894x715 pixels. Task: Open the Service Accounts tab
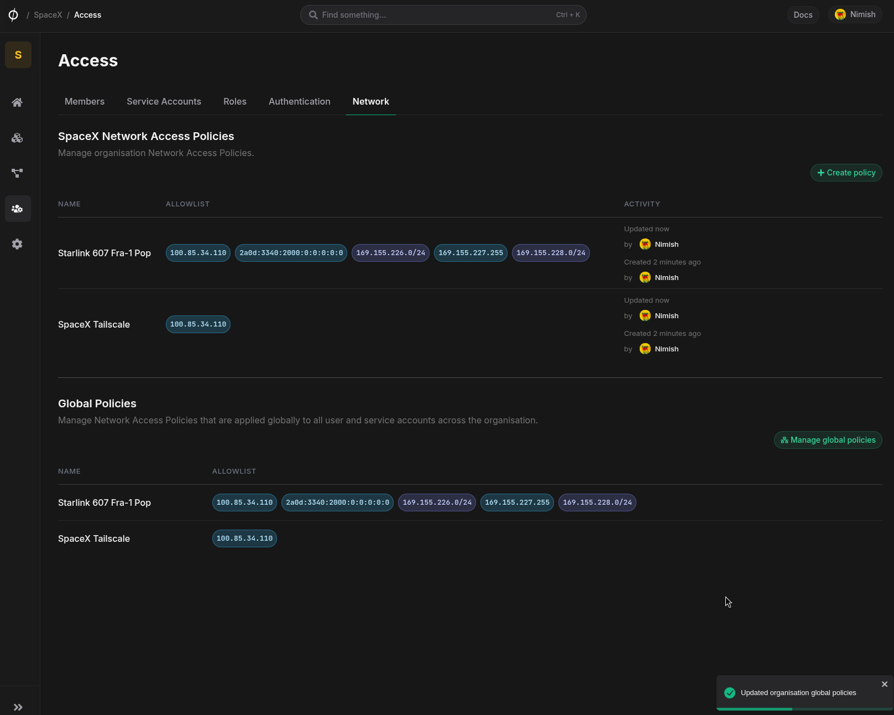click(164, 101)
